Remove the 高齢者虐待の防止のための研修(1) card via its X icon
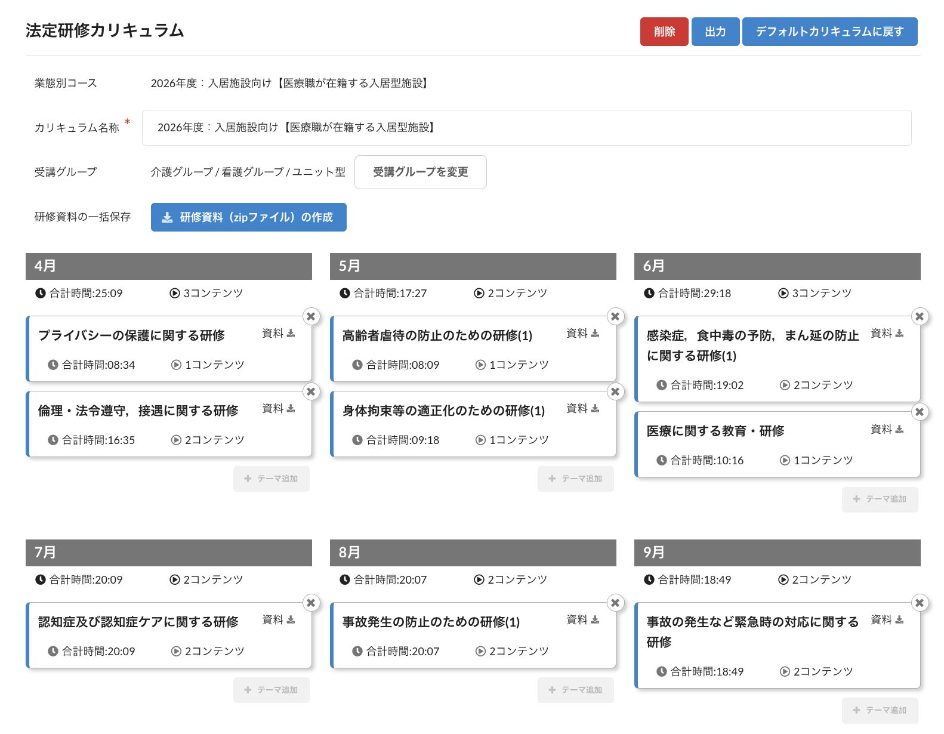 [615, 316]
